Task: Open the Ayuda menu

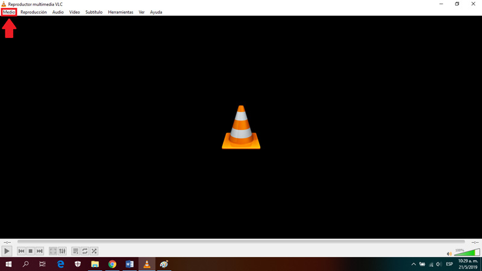Action: pos(156,12)
